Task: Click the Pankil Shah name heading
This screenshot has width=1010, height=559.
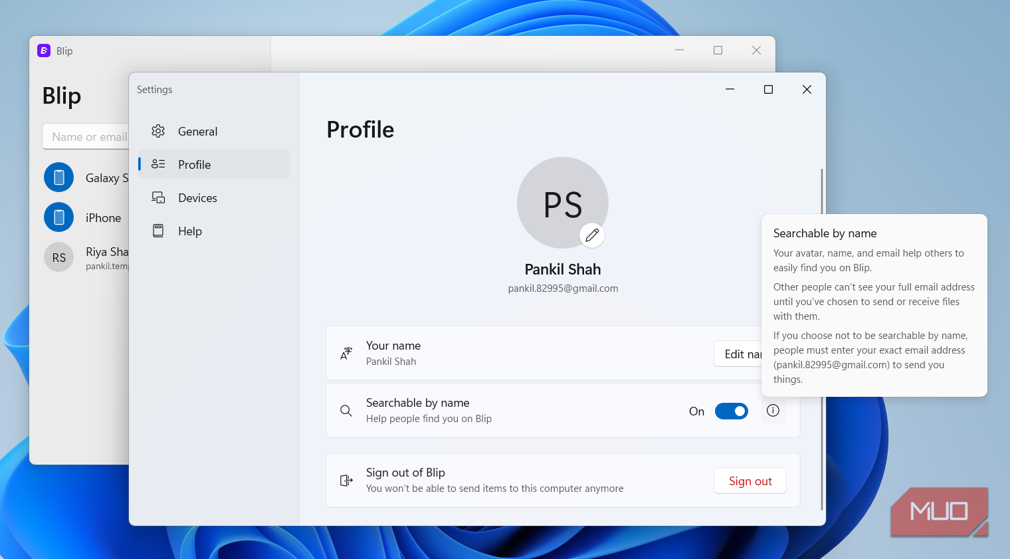Action: coord(563,269)
